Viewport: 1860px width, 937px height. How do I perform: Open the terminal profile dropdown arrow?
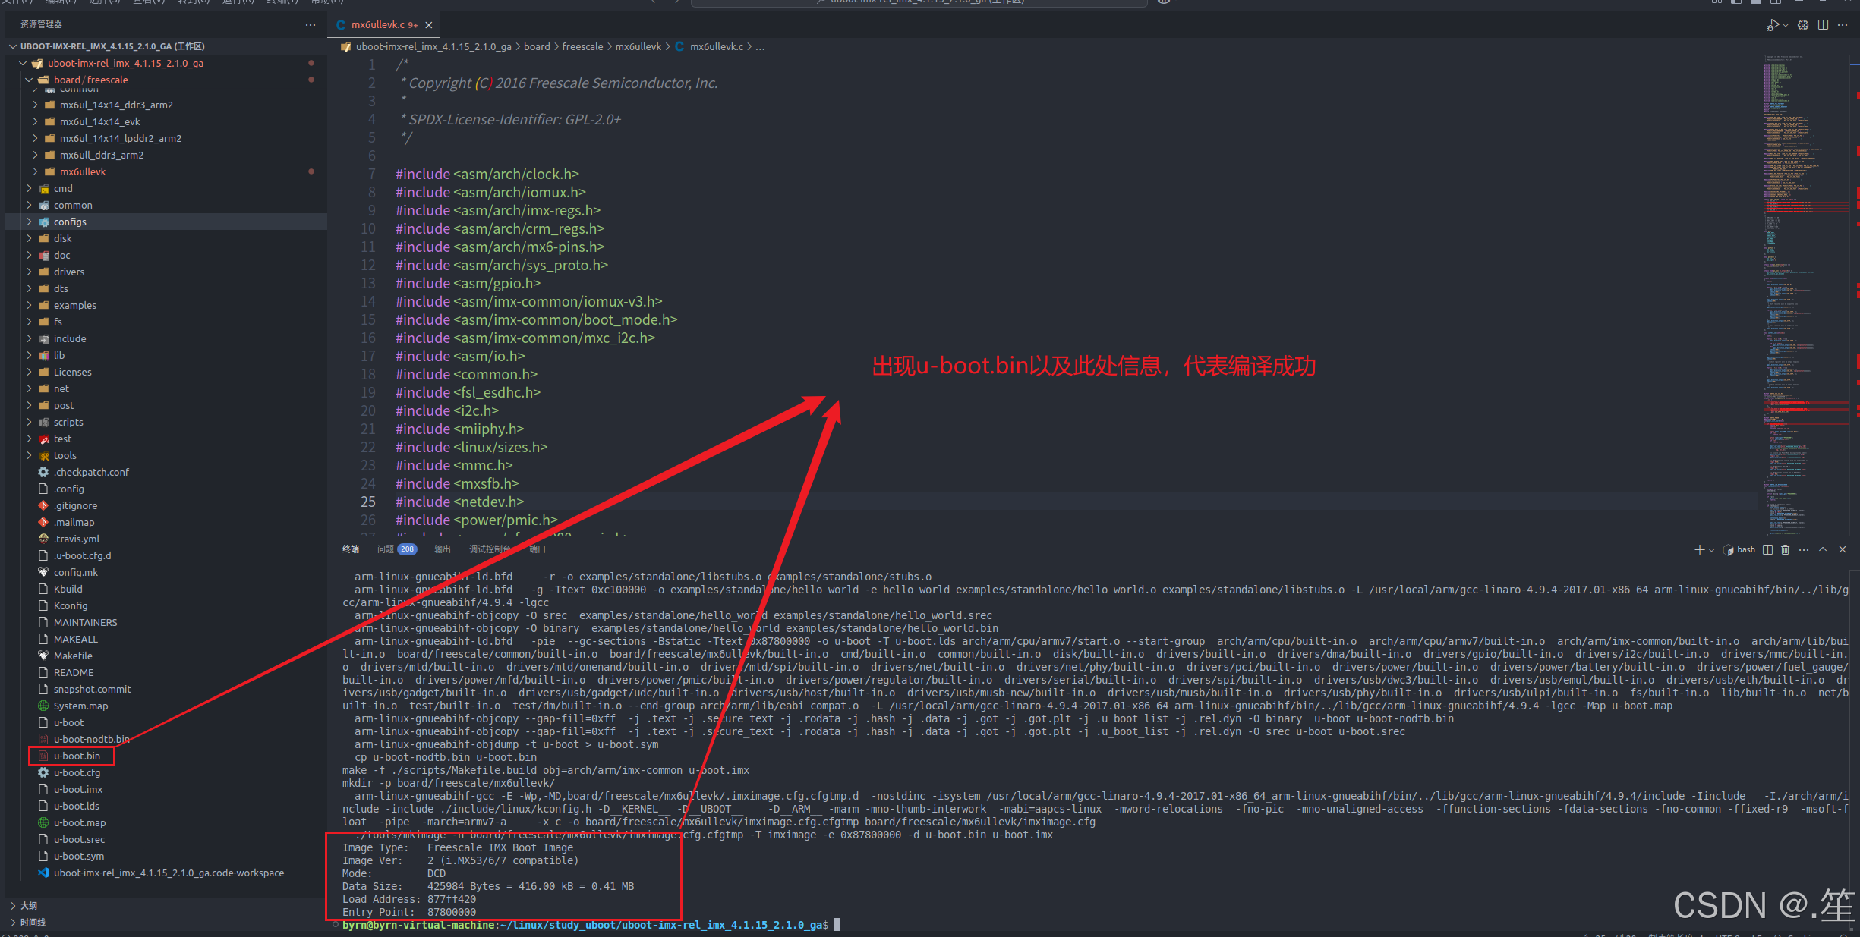click(1710, 549)
